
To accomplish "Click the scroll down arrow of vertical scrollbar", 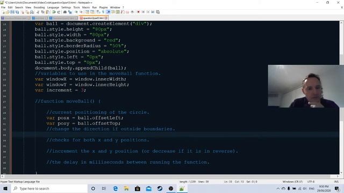I will coord(341,173).
